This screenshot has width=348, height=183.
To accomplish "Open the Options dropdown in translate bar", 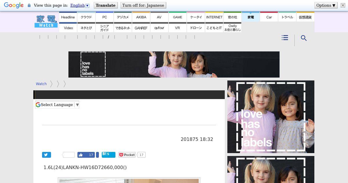I will (x=326, y=5).
